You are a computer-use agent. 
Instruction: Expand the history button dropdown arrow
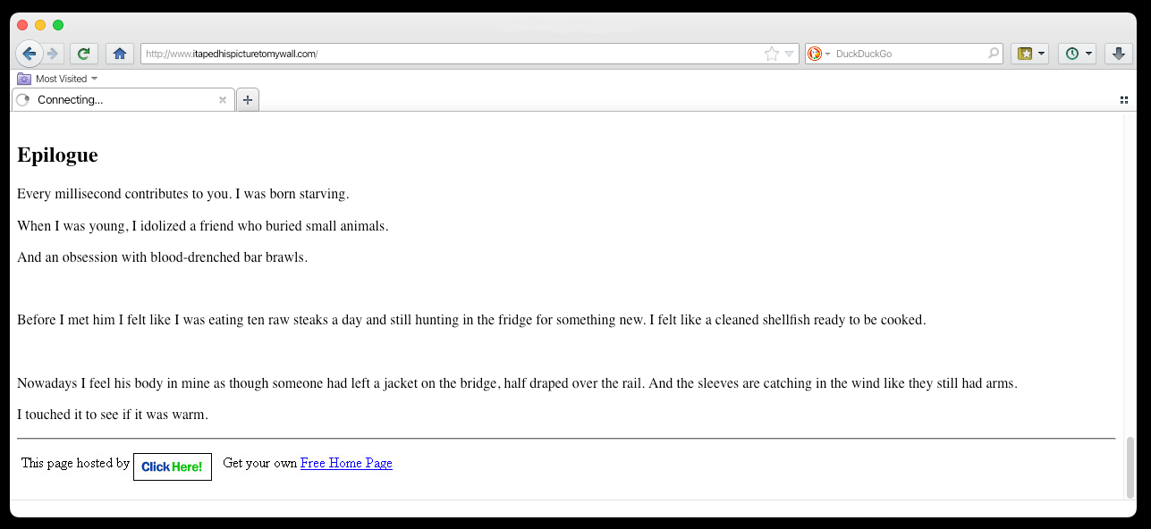pyautogui.click(x=1088, y=54)
